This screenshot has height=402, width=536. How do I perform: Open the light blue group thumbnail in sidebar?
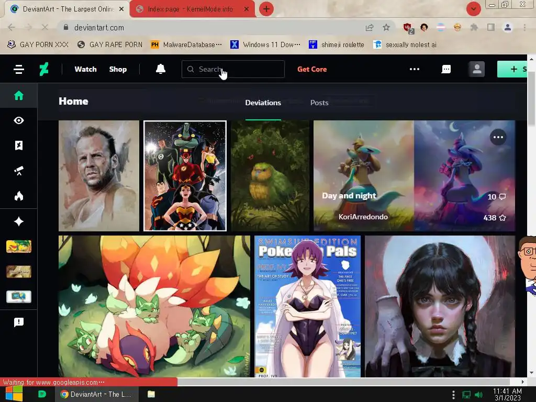click(x=19, y=297)
